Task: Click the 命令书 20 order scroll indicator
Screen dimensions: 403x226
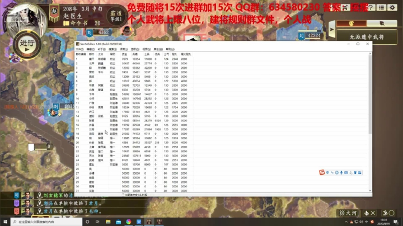Action: tap(82, 23)
